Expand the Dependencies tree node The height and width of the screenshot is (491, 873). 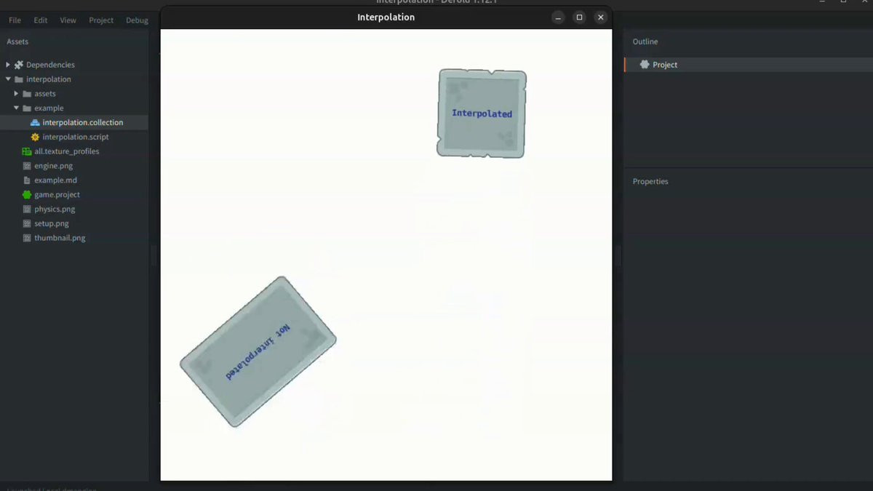(x=8, y=65)
